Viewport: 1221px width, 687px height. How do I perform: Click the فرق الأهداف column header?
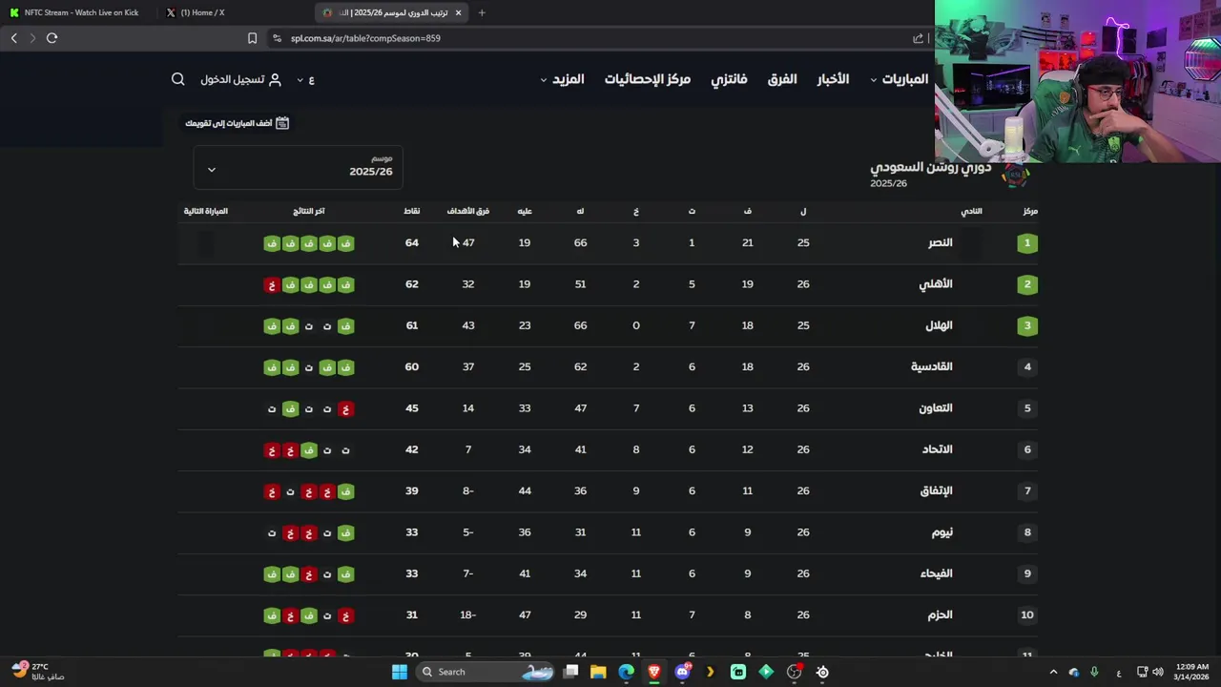coord(468,211)
